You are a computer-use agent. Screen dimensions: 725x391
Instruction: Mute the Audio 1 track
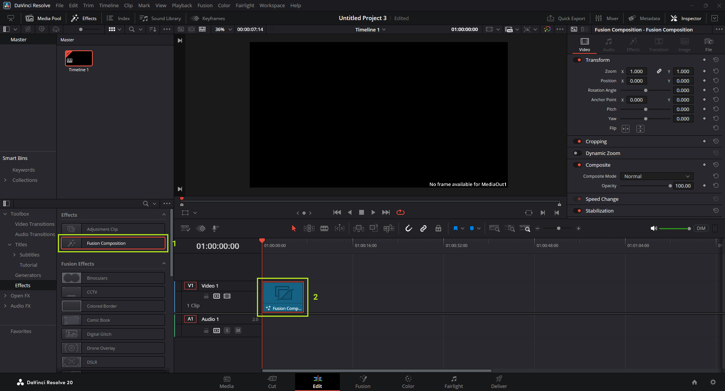pyautogui.click(x=238, y=330)
